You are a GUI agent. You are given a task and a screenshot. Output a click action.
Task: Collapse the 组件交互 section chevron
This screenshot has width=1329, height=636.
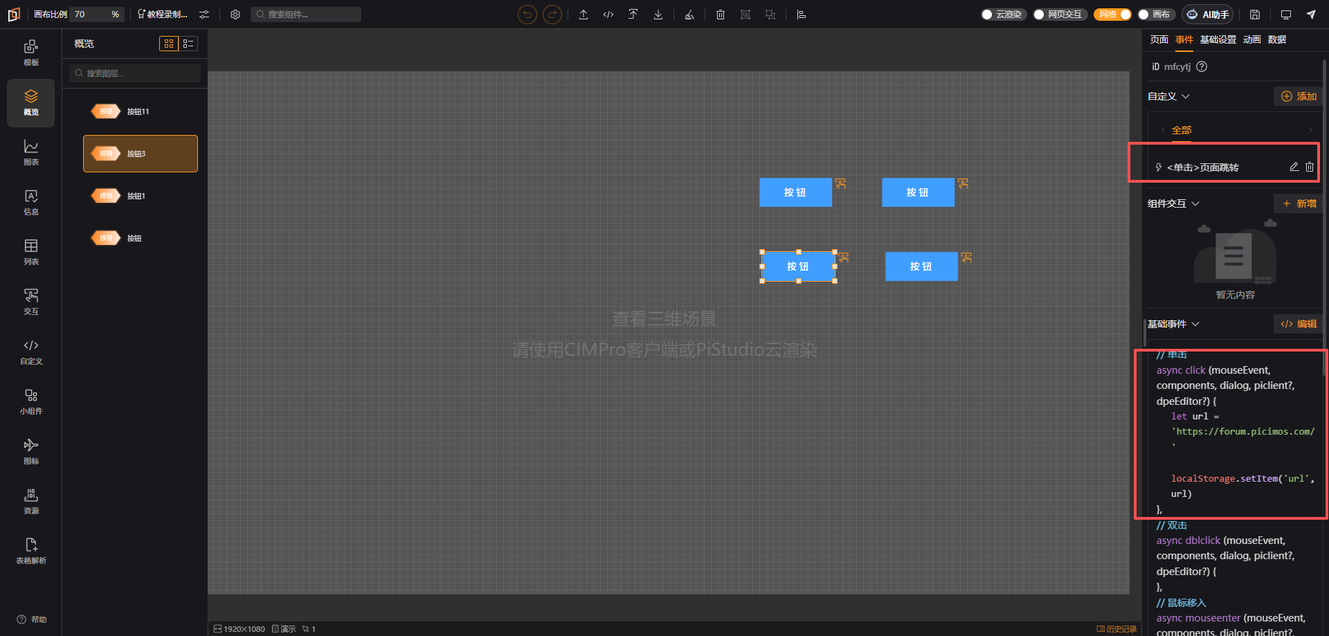pos(1195,203)
